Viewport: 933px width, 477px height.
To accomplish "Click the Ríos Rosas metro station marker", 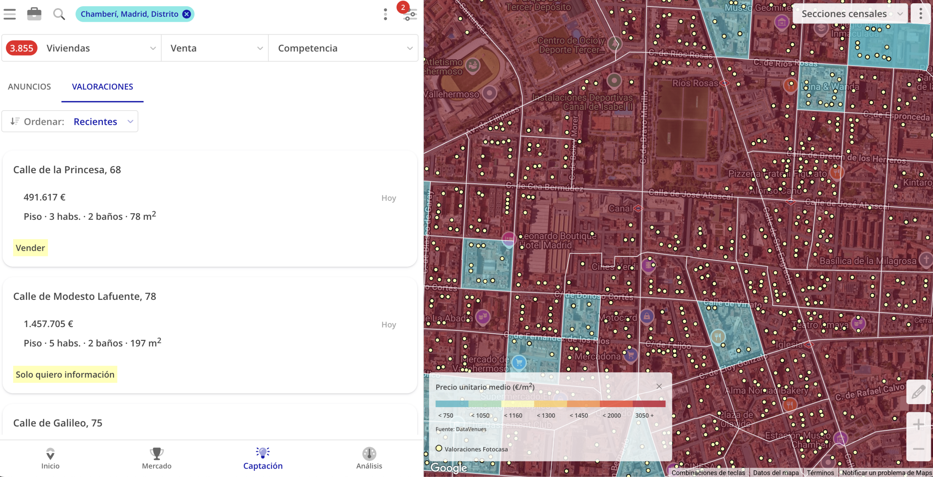I will click(x=725, y=83).
